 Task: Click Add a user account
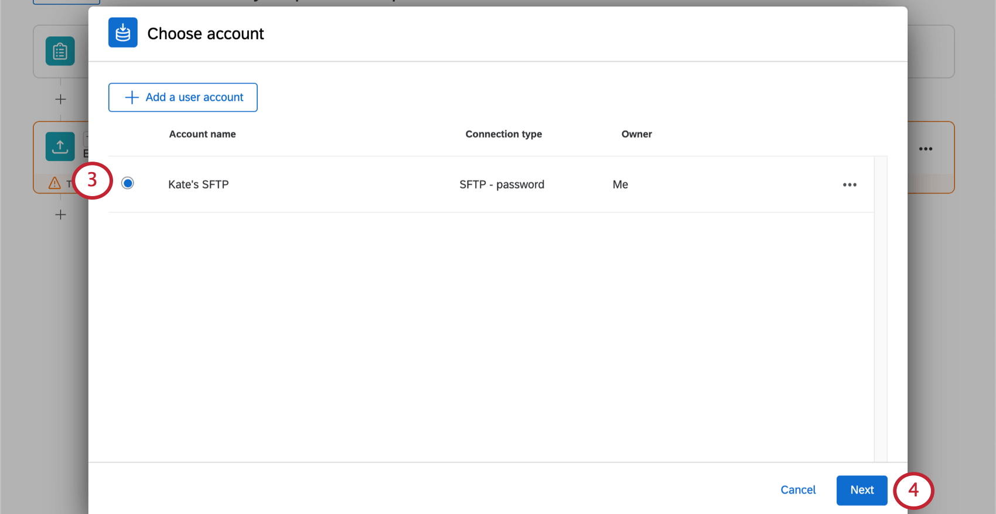pyautogui.click(x=183, y=97)
